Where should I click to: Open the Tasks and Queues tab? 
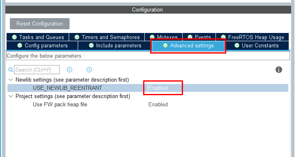tap(38, 37)
